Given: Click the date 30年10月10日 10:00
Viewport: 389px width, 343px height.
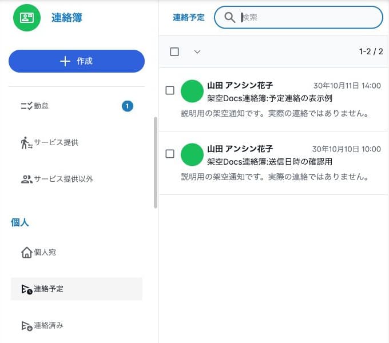Looking at the screenshot, I should click(347, 149).
